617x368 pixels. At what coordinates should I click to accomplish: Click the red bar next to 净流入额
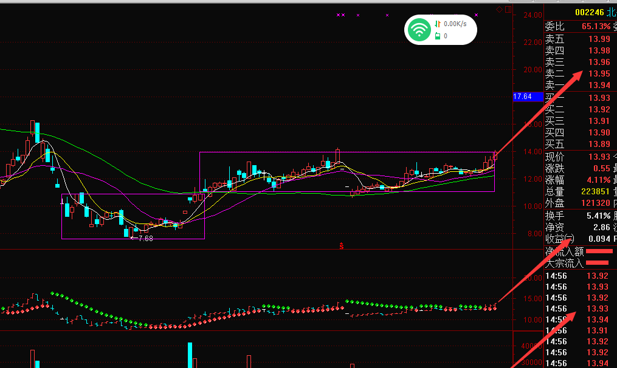pyautogui.click(x=599, y=251)
